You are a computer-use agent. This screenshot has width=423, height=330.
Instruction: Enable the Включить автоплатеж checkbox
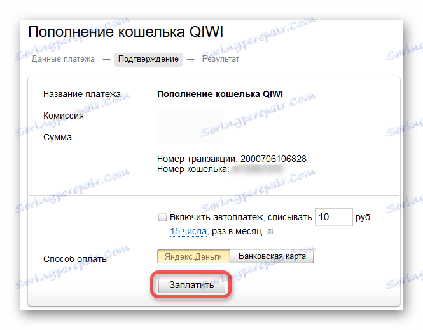162,217
